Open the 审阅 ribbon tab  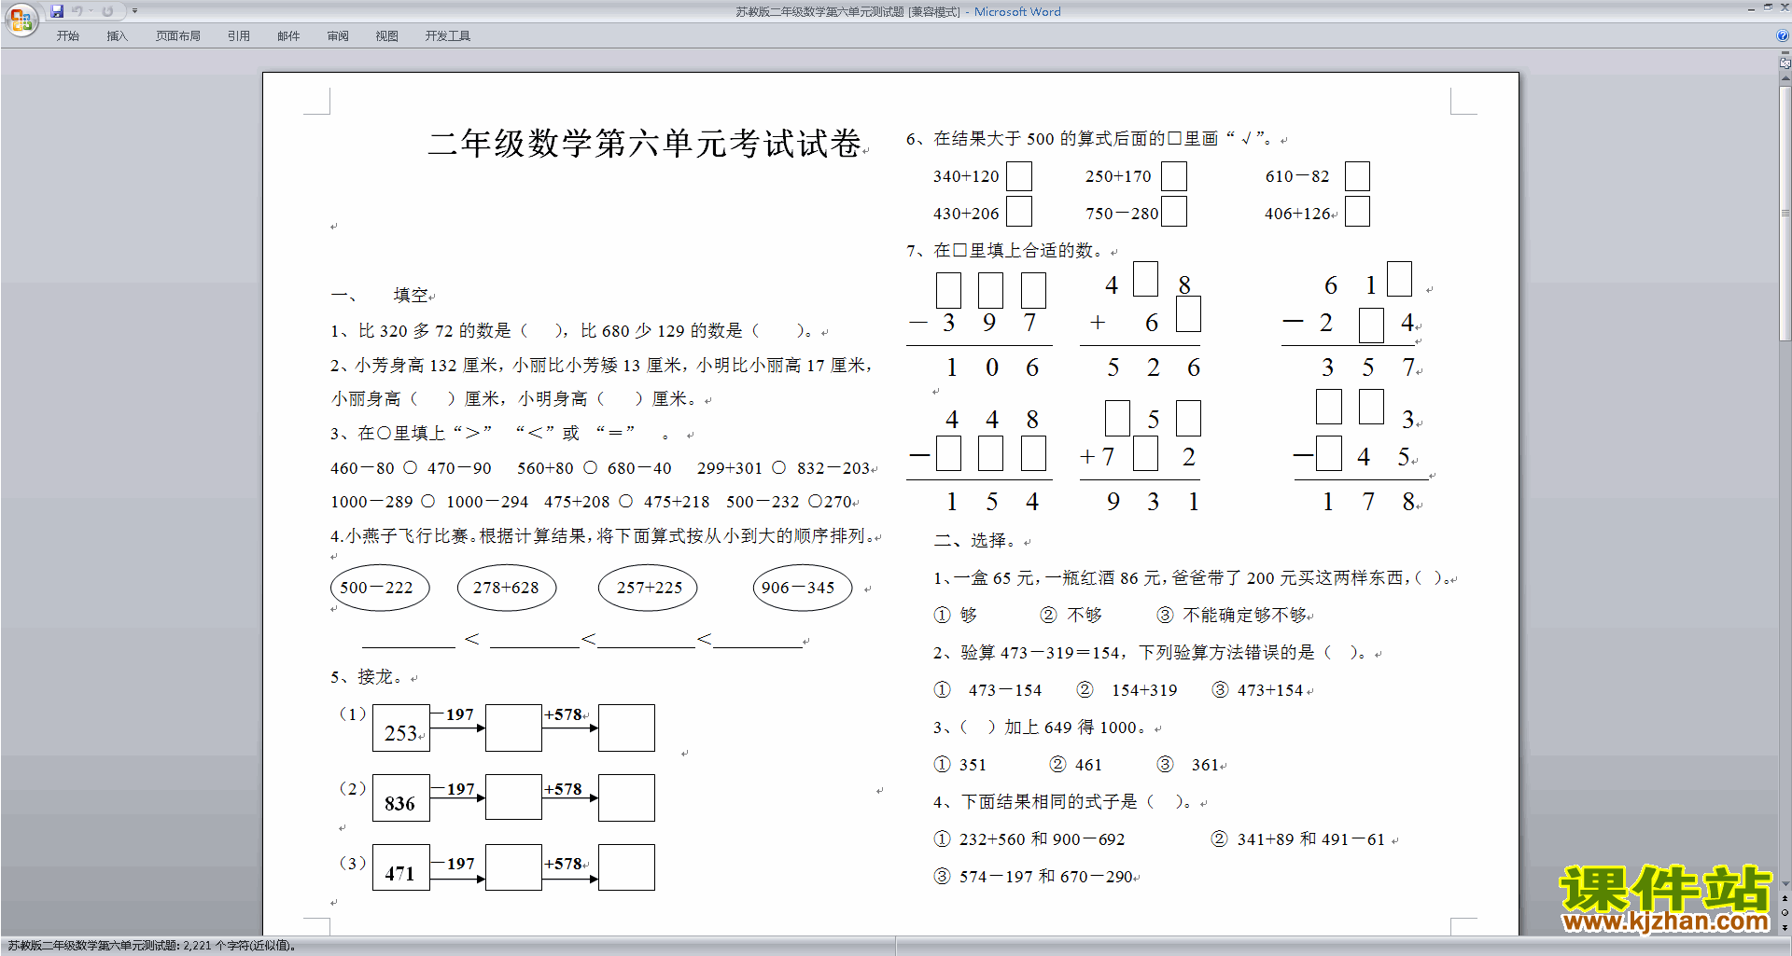(338, 36)
